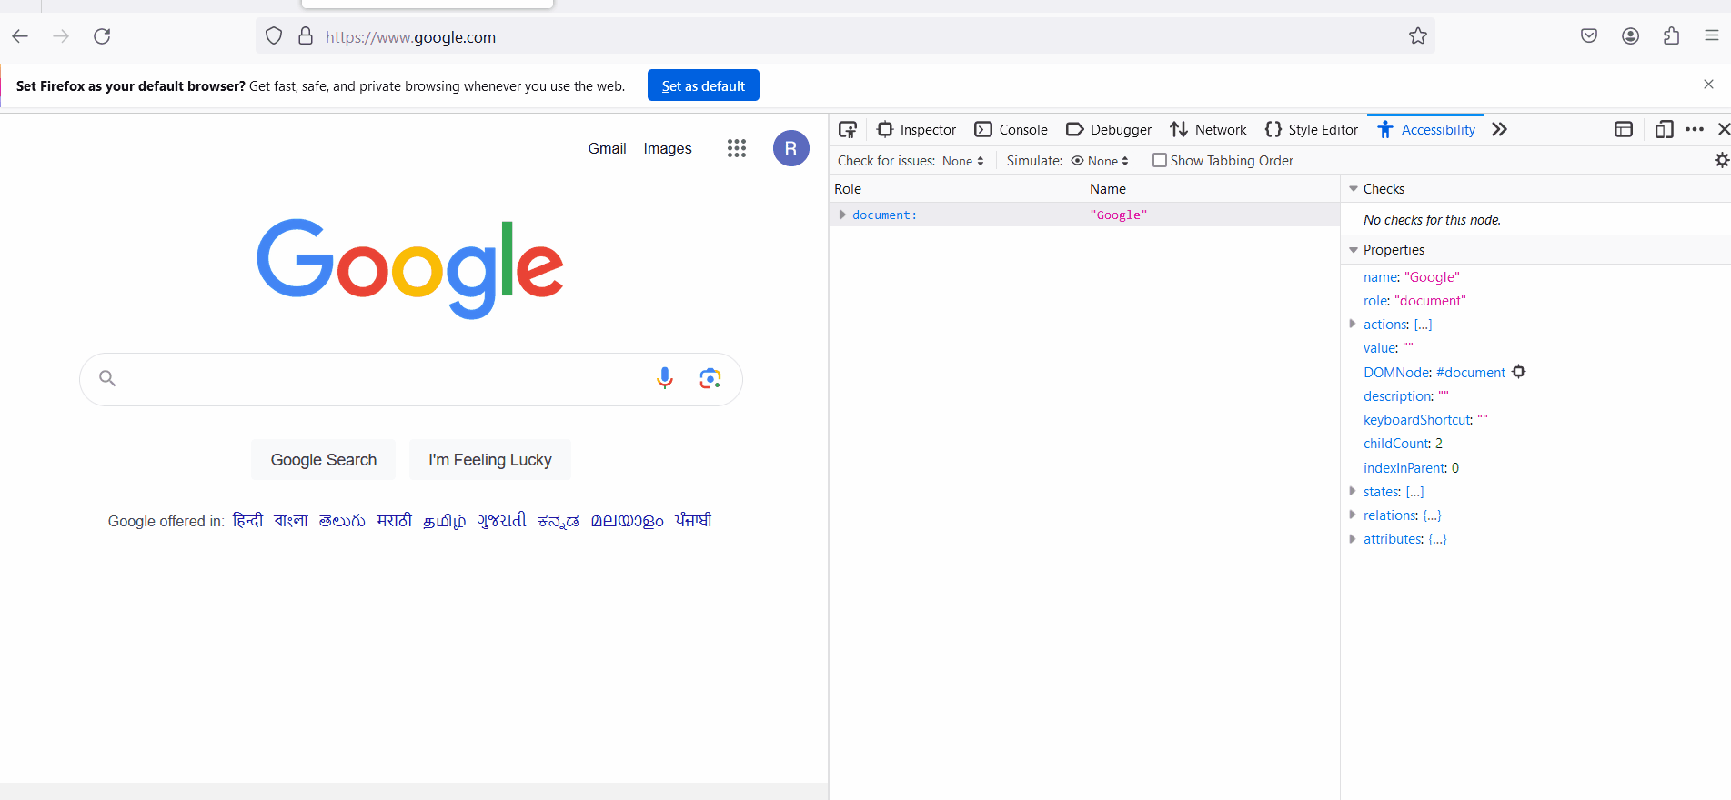1731x800 pixels.
Task: Click the I'm Feeling Lucky button
Action: 490,460
